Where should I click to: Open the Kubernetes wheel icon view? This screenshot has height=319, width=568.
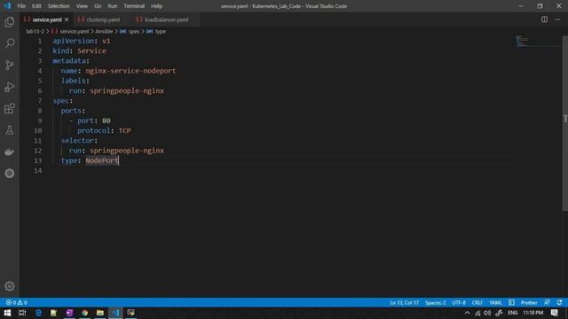coord(10,174)
